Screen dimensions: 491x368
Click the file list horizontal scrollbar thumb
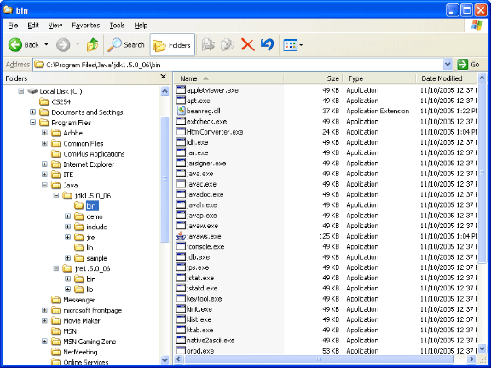(319, 359)
